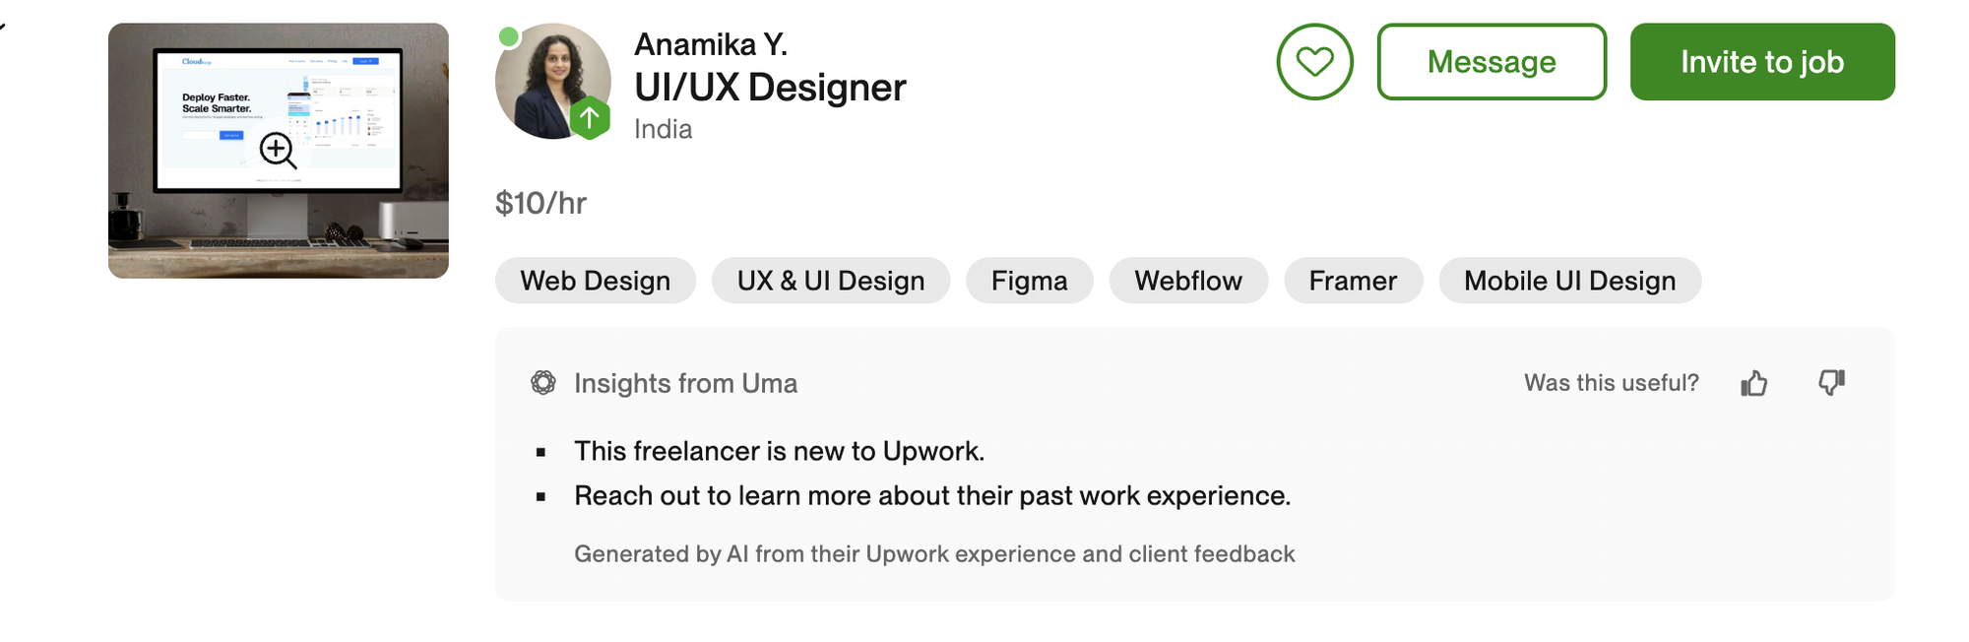This screenshot has height=642, width=1969.
Task: Save freelancer with the heart icon
Action: coord(1314,62)
